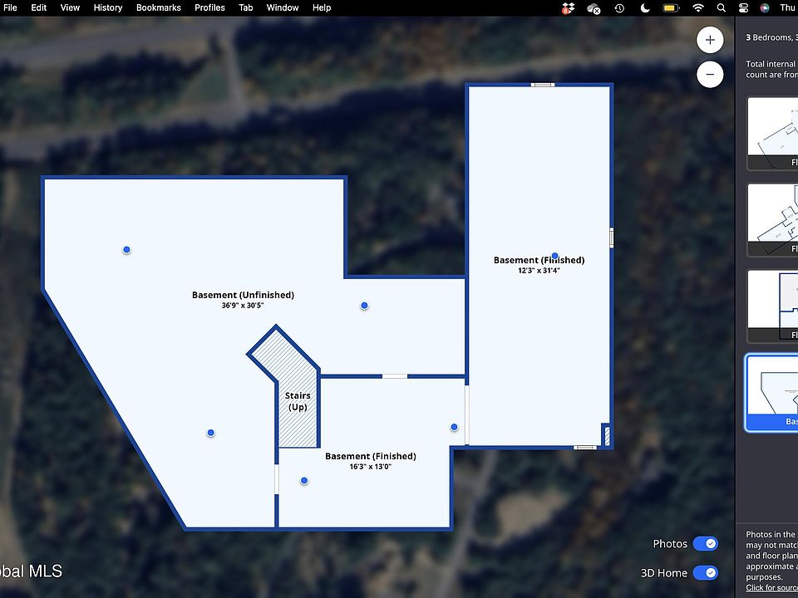The image size is (798, 598).
Task: Select the topmost floor plan thumbnail
Action: click(772, 133)
